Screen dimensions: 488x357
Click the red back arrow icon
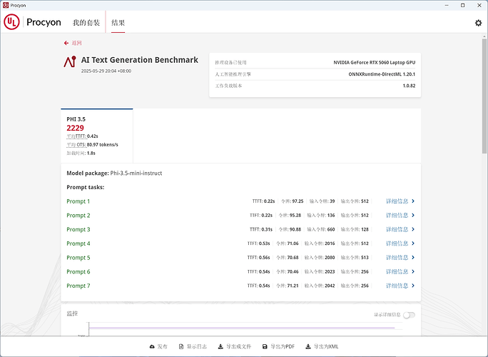[66, 43]
